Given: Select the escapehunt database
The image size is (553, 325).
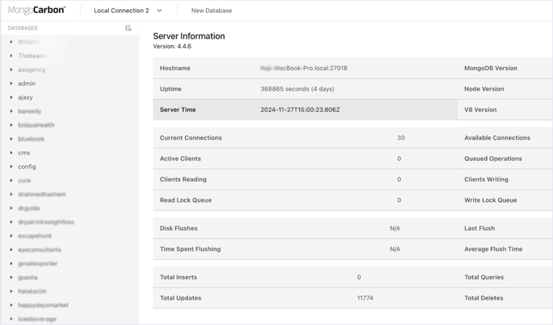Looking at the screenshot, I should tap(35, 236).
